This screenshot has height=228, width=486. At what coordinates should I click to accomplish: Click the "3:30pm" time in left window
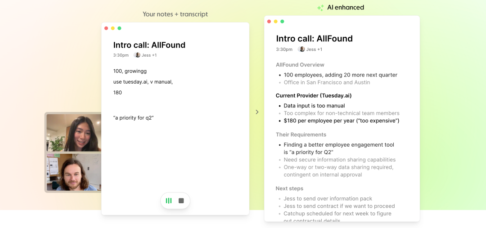pyautogui.click(x=121, y=55)
